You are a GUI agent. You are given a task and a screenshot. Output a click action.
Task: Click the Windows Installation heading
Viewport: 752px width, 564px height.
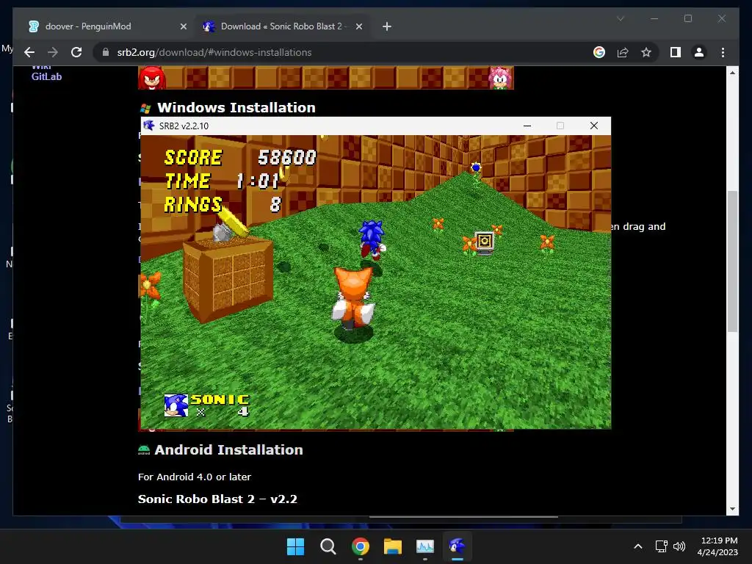(236, 107)
